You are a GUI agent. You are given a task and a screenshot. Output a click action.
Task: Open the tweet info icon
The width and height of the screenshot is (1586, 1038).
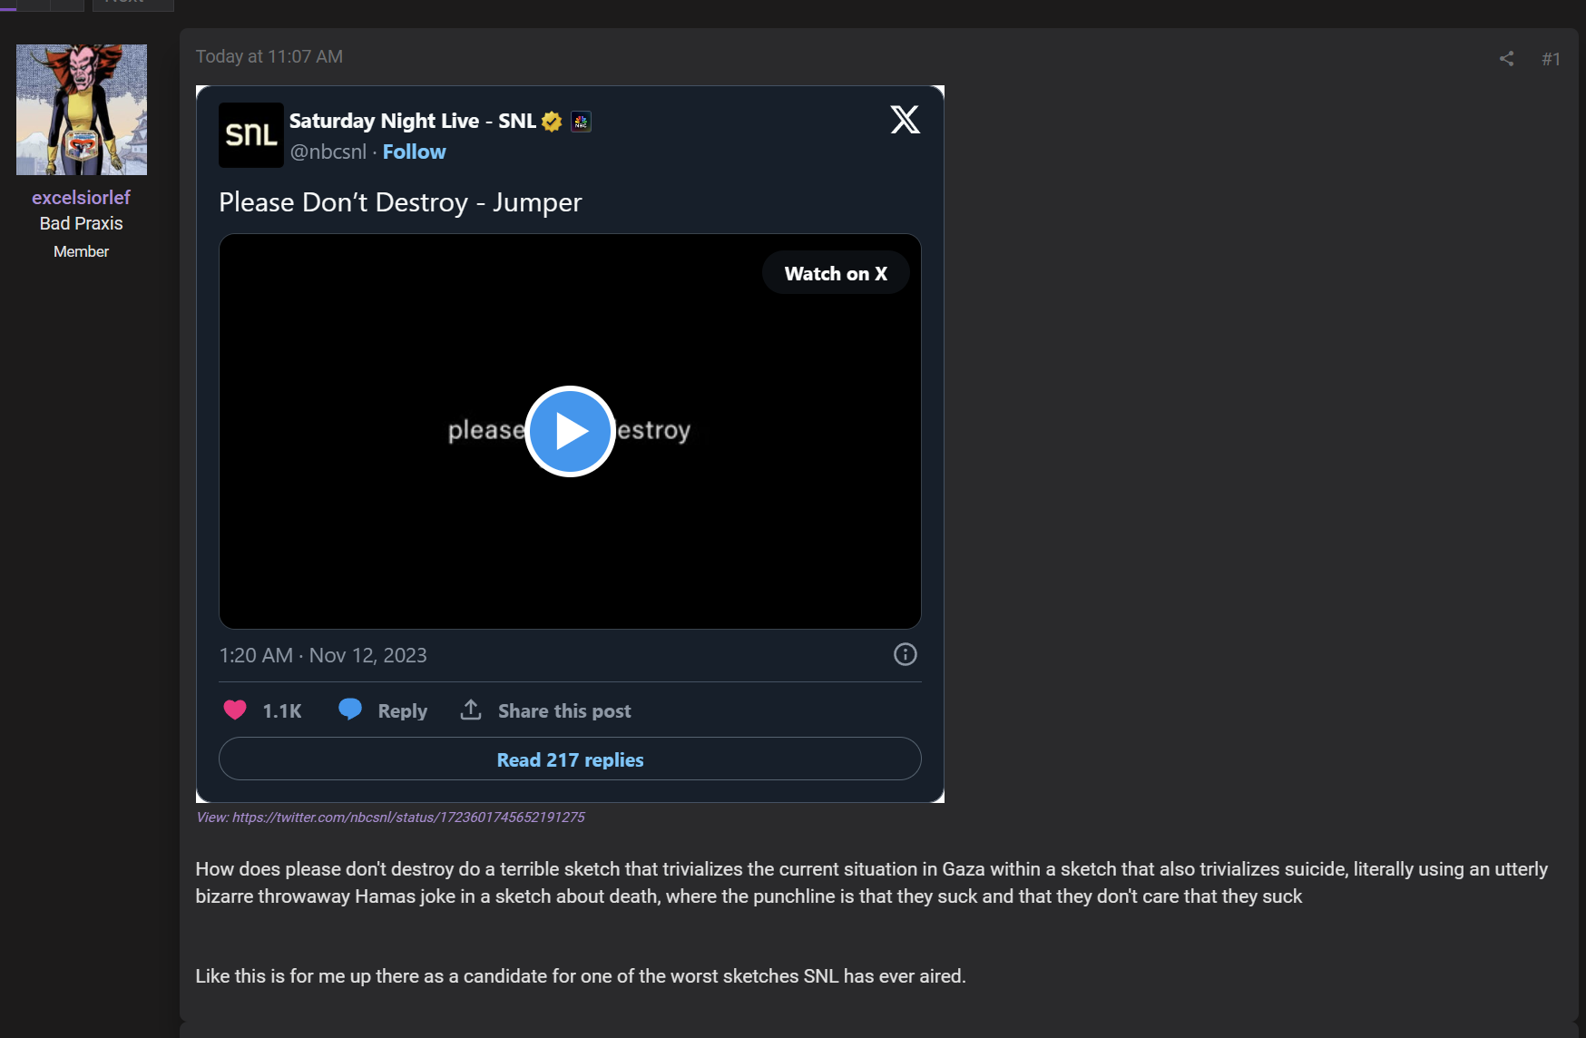tap(906, 654)
